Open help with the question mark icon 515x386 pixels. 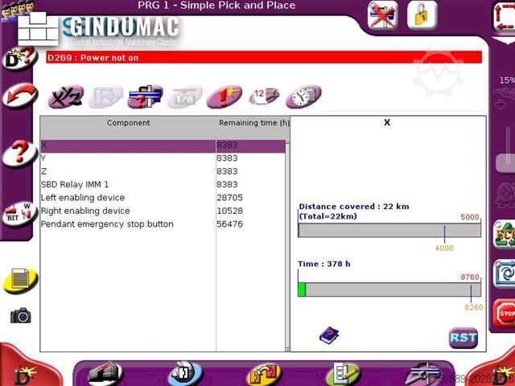pos(19,153)
